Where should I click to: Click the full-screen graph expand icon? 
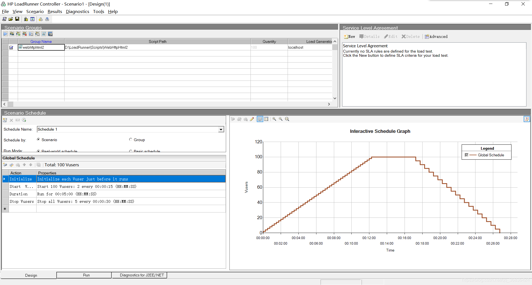(266, 119)
